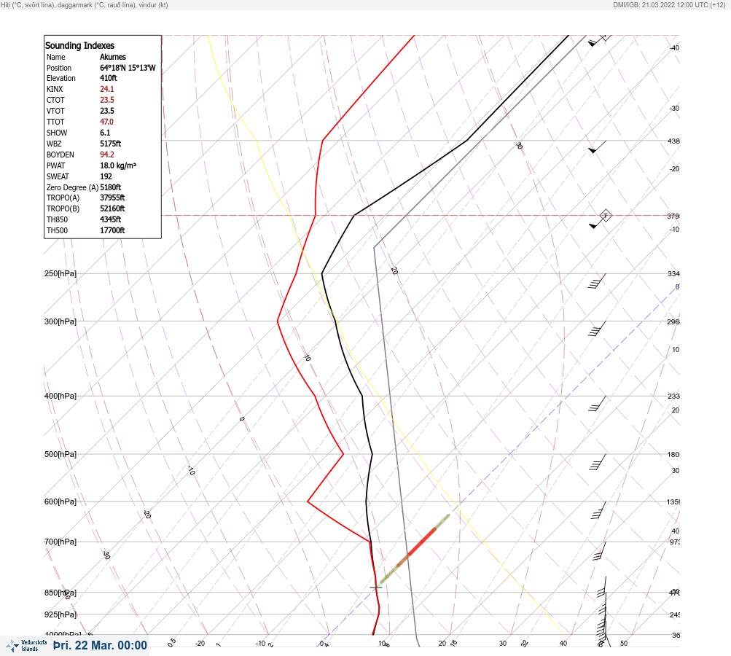Click the '850[hPa]' pressure label

pos(60,593)
